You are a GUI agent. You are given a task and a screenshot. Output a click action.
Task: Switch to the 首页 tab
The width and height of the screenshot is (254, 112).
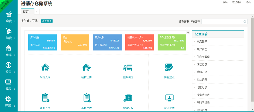(28, 12)
